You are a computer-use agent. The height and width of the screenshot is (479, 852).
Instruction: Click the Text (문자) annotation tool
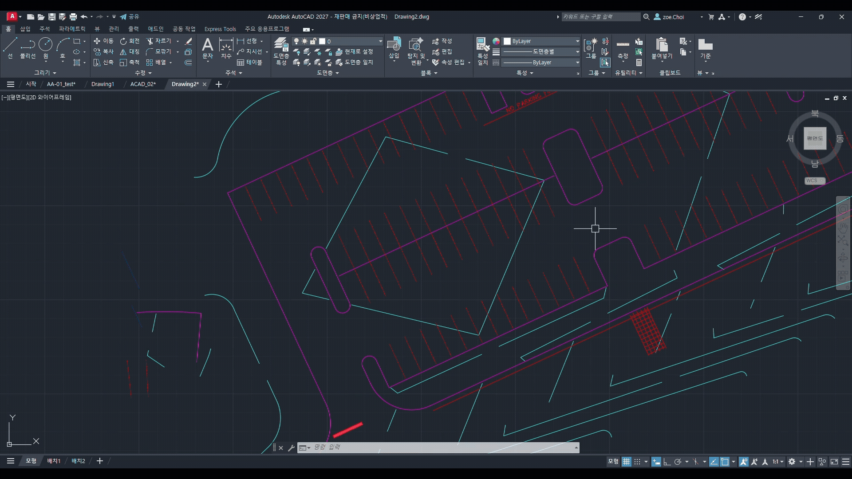point(207,48)
